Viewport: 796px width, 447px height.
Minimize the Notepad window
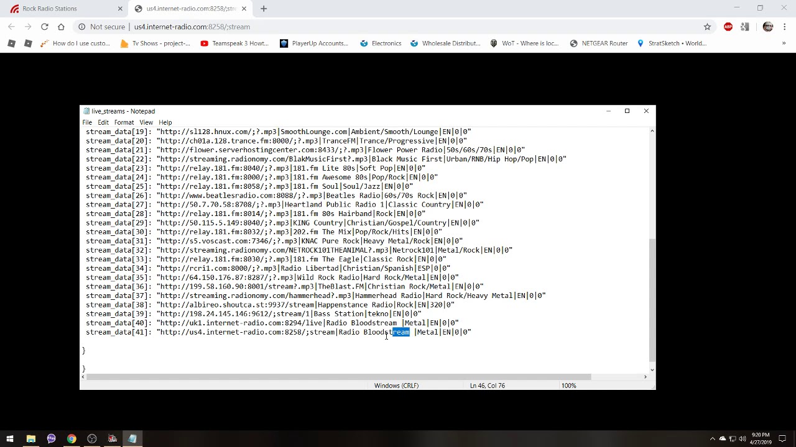pyautogui.click(x=608, y=111)
